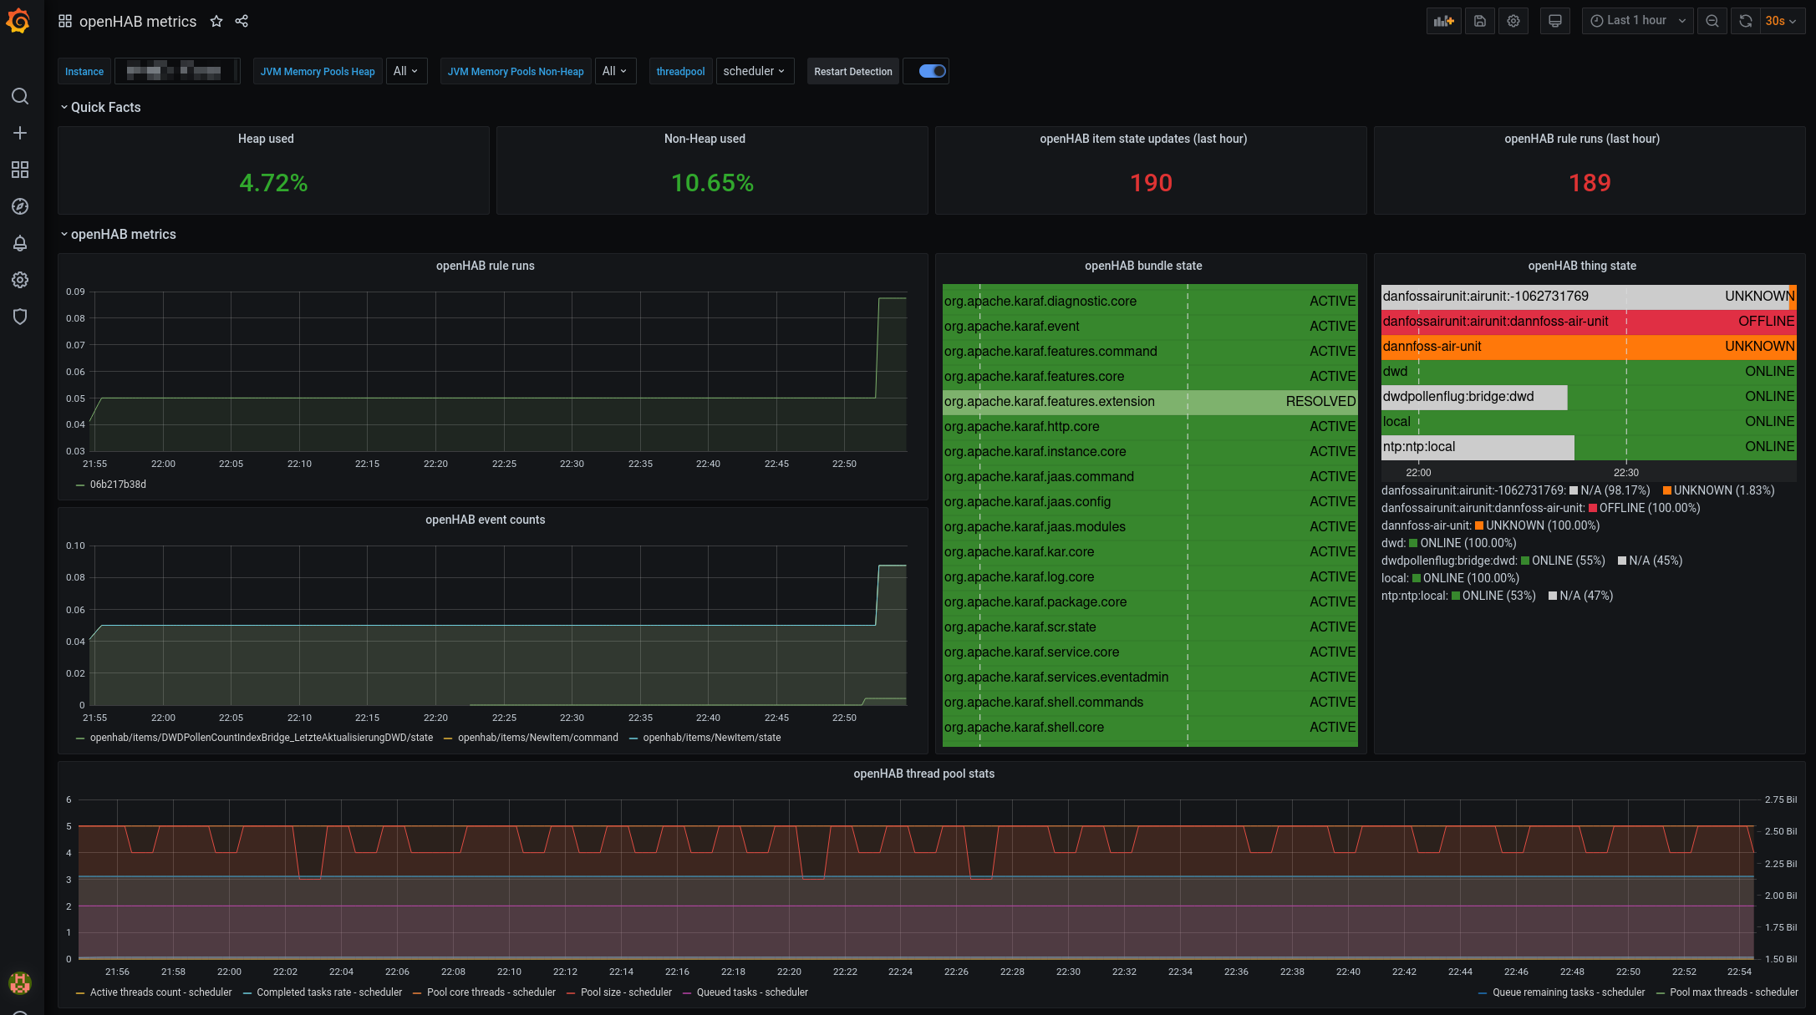Star the openHAB metrics dashboard

(x=216, y=21)
